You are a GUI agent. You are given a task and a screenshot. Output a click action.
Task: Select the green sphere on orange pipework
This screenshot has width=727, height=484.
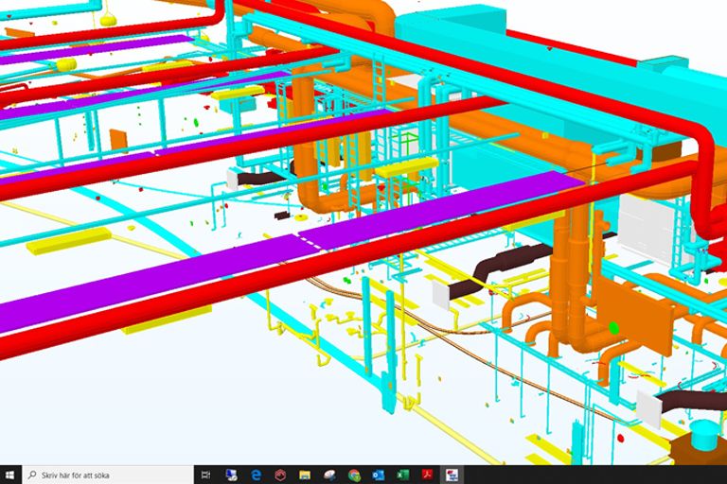[x=613, y=328]
